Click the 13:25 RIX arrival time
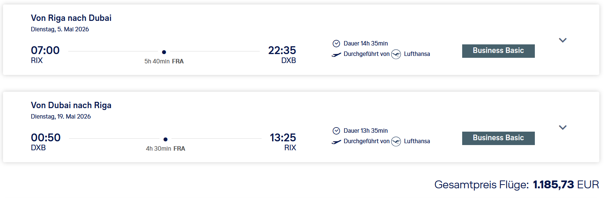The height and width of the screenshot is (198, 612). tap(283, 138)
